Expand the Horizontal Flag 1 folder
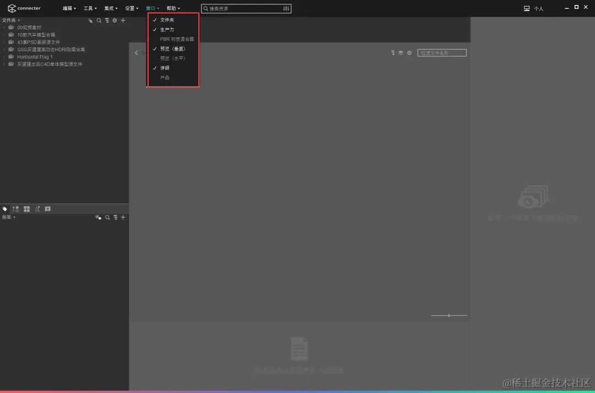 (x=4, y=57)
